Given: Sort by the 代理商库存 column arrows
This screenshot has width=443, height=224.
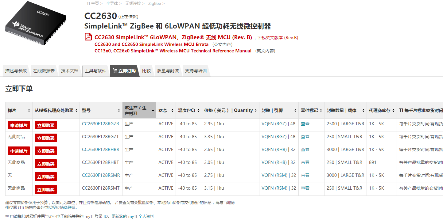Looking at the screenshot, I should tap(393, 111).
